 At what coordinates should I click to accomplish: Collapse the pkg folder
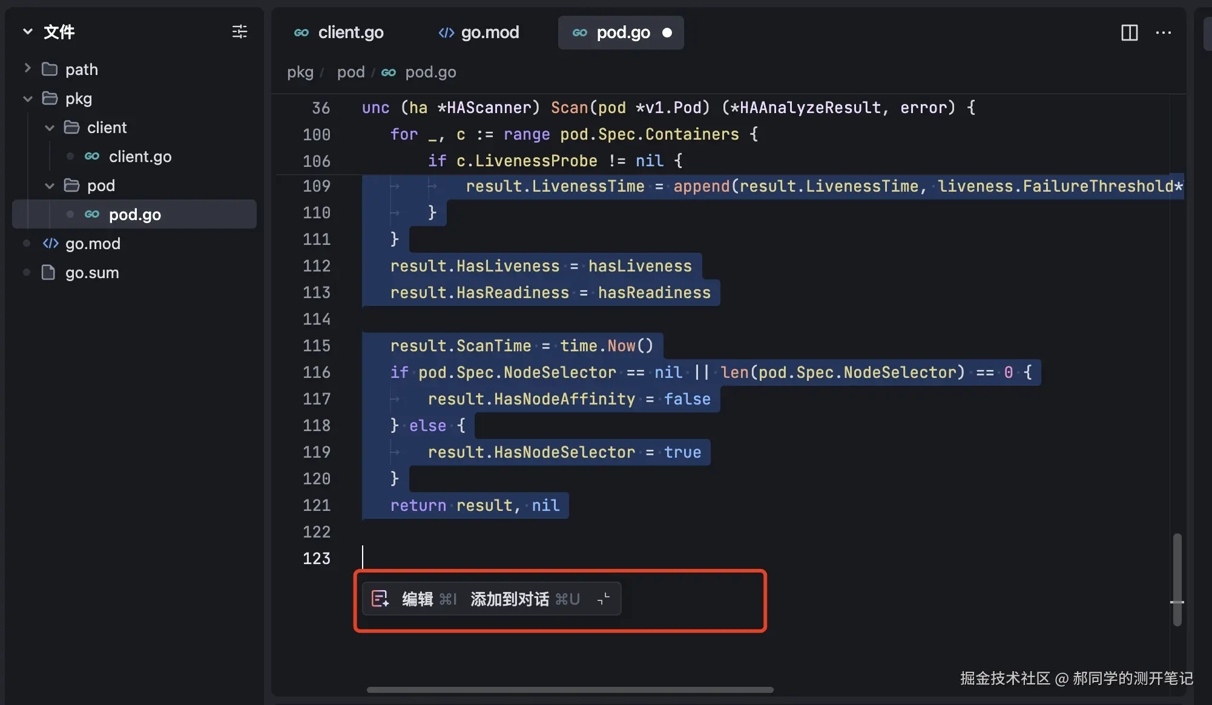[27, 99]
